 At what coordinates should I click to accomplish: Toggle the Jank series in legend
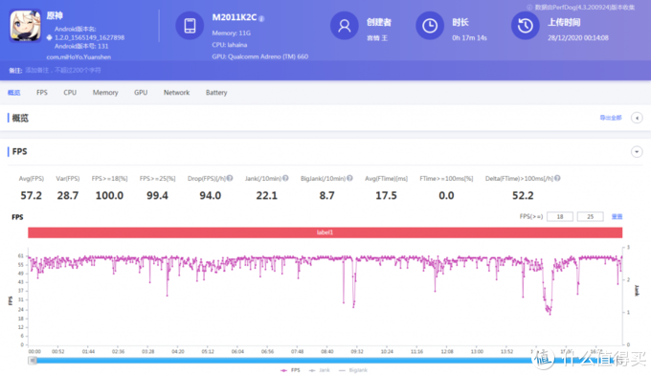(319, 370)
